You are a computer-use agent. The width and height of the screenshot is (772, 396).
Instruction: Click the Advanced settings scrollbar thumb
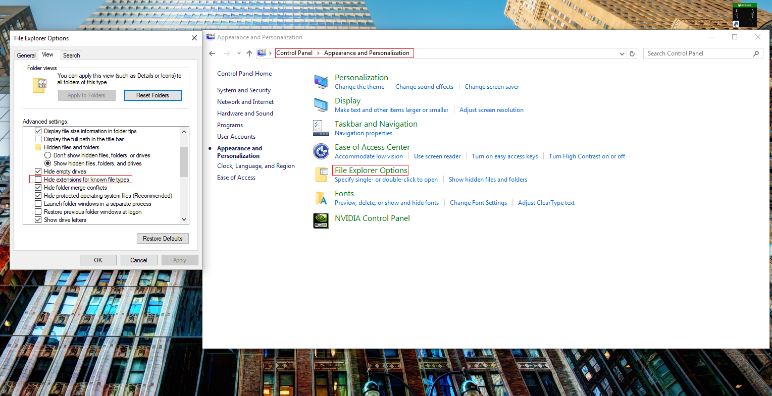pos(184,161)
